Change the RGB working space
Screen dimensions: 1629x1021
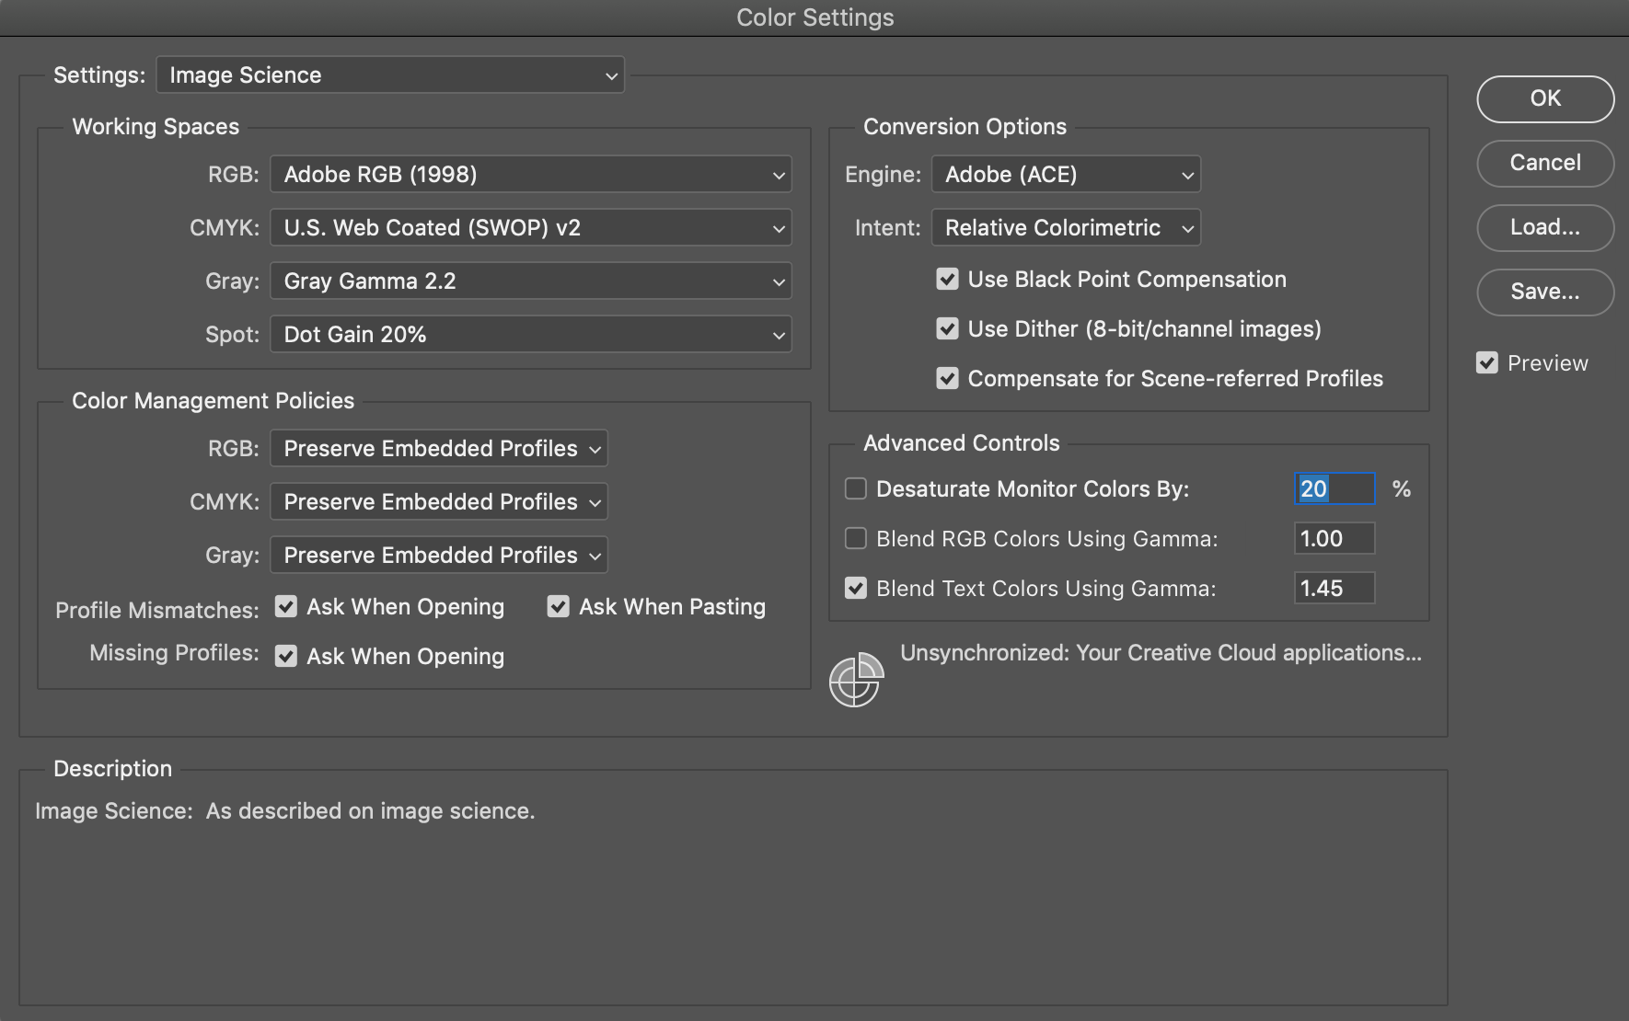click(x=530, y=174)
